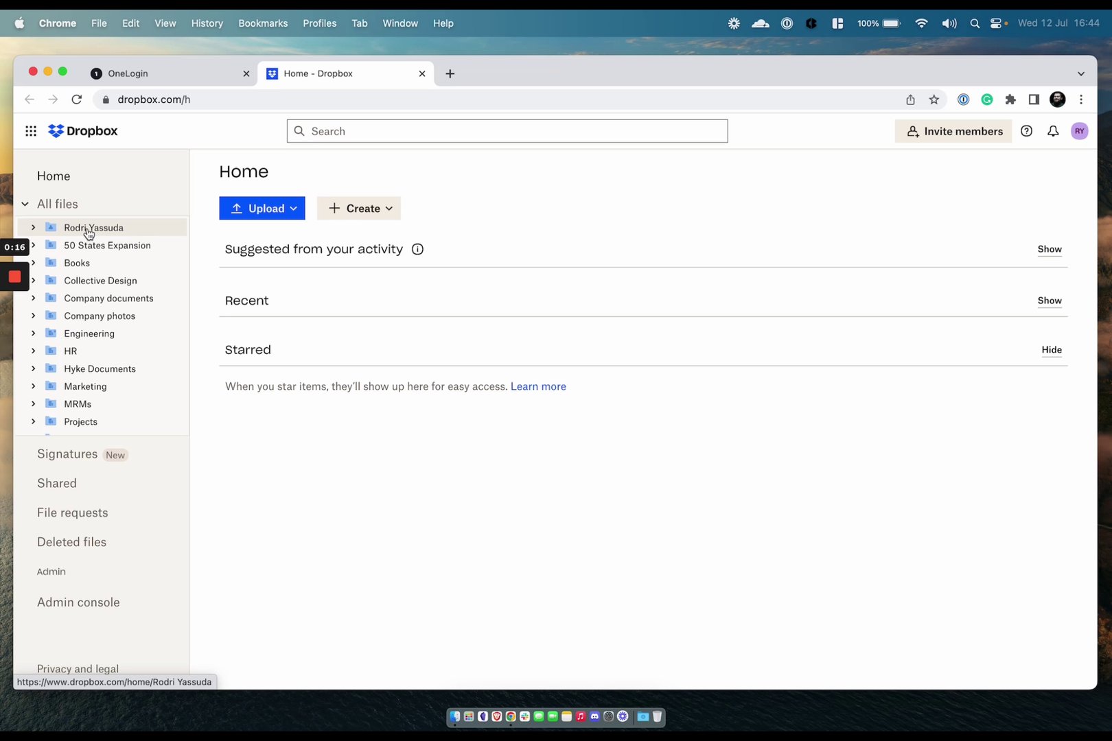Click the Invite members button
1112x741 pixels.
point(953,130)
